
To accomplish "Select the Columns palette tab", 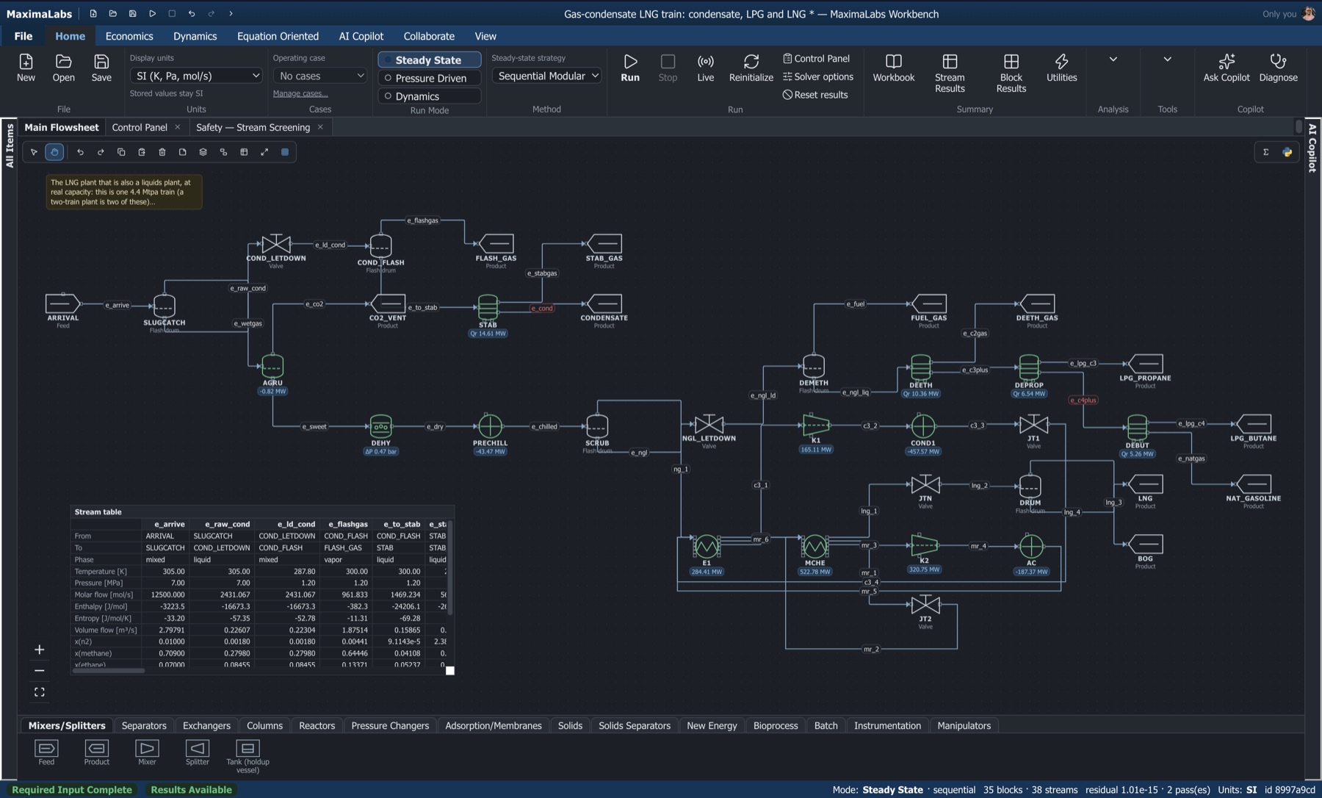I will (264, 725).
